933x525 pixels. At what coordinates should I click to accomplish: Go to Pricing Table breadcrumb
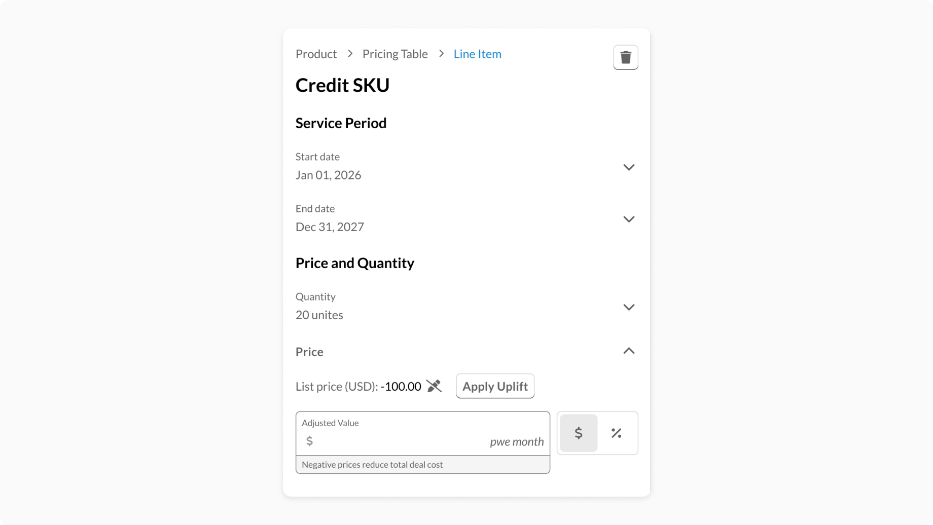tap(395, 54)
